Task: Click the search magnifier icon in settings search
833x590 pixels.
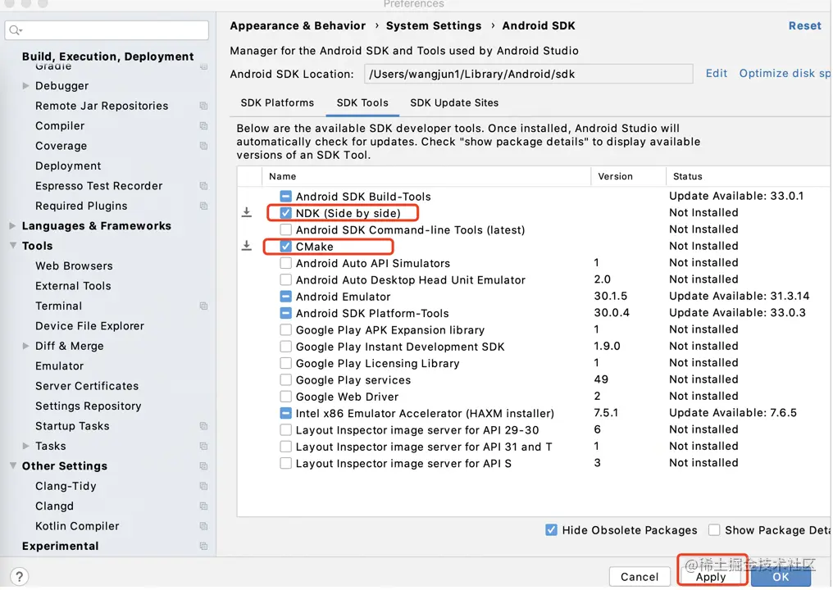Action: click(x=16, y=30)
